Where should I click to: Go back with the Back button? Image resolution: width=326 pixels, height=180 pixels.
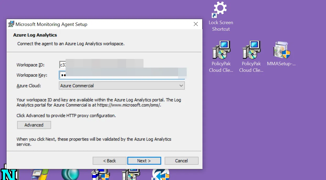(x=109, y=161)
